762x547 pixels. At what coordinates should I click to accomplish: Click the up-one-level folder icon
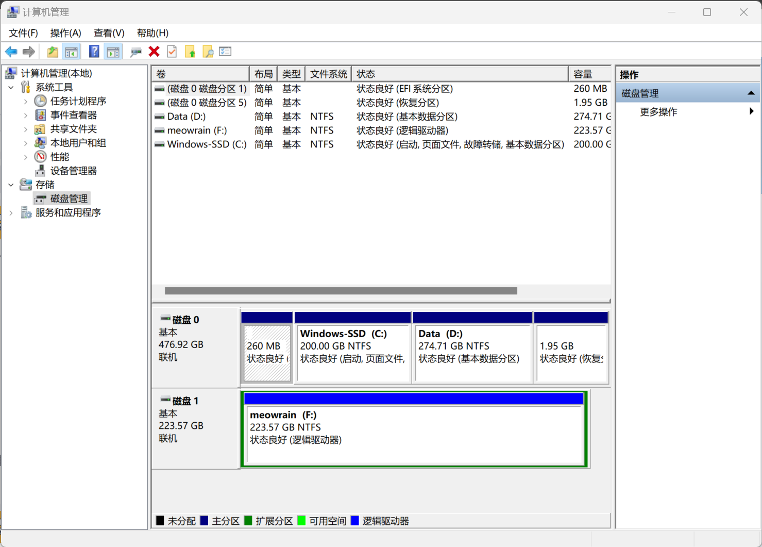coord(53,52)
